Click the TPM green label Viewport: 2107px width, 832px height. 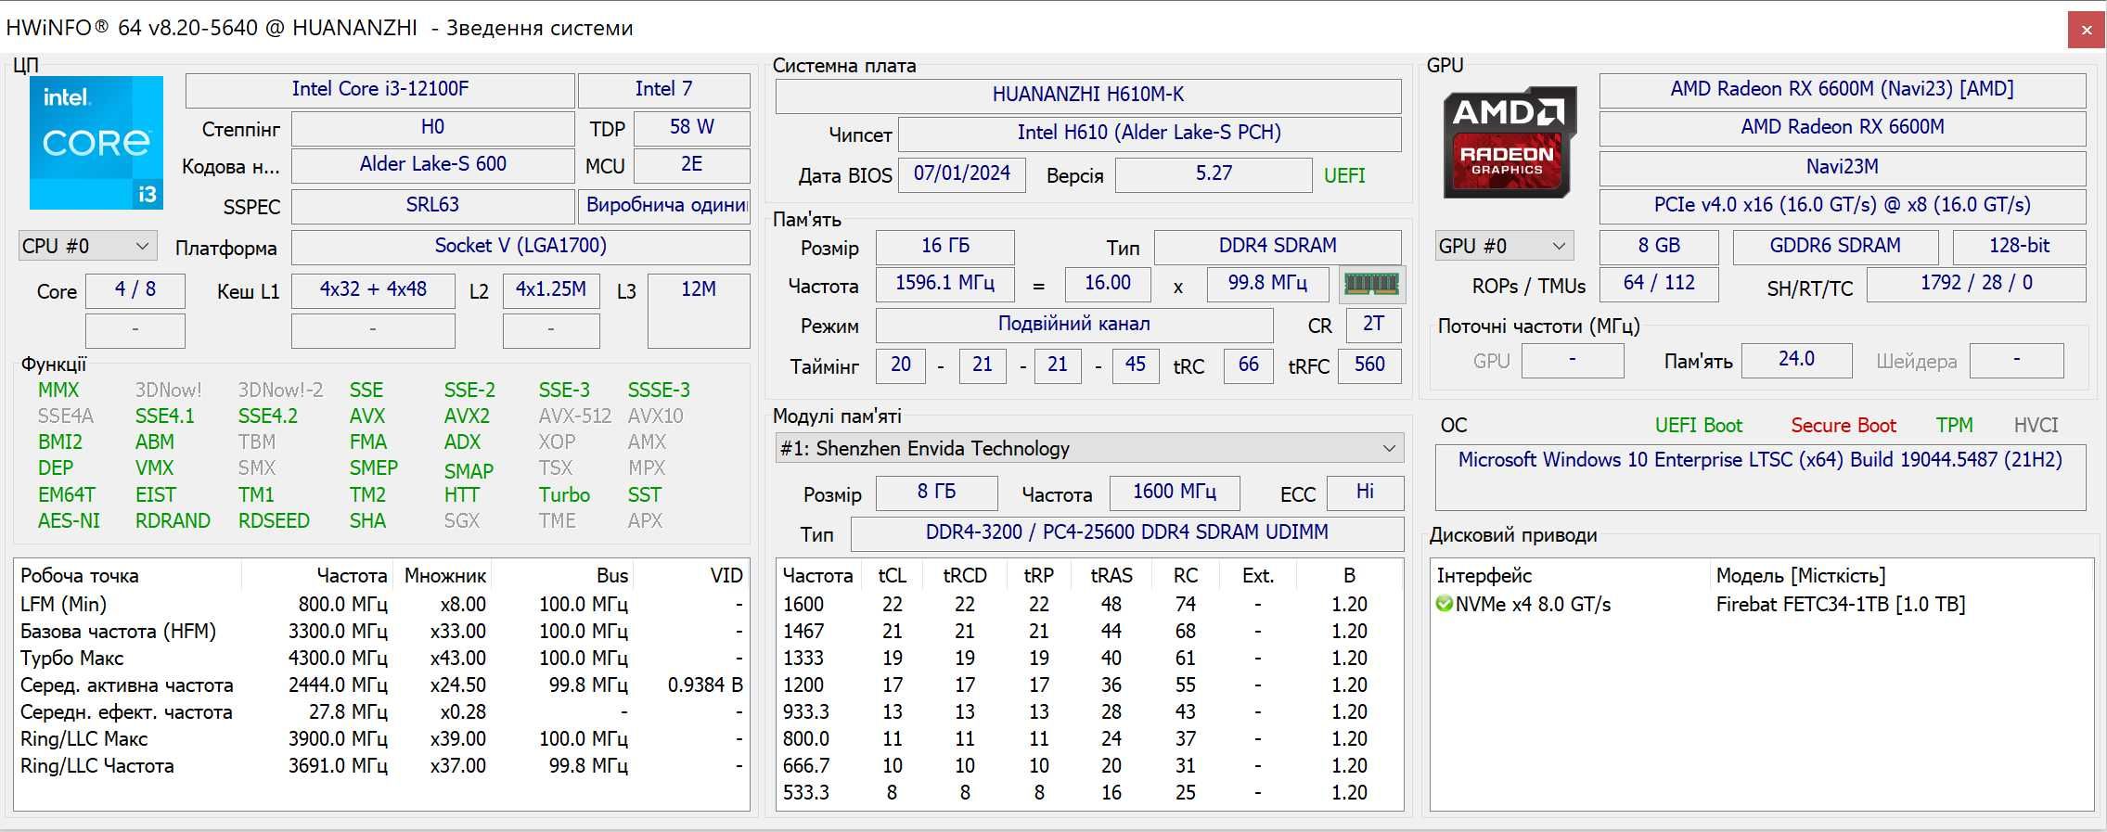[x=1954, y=426]
